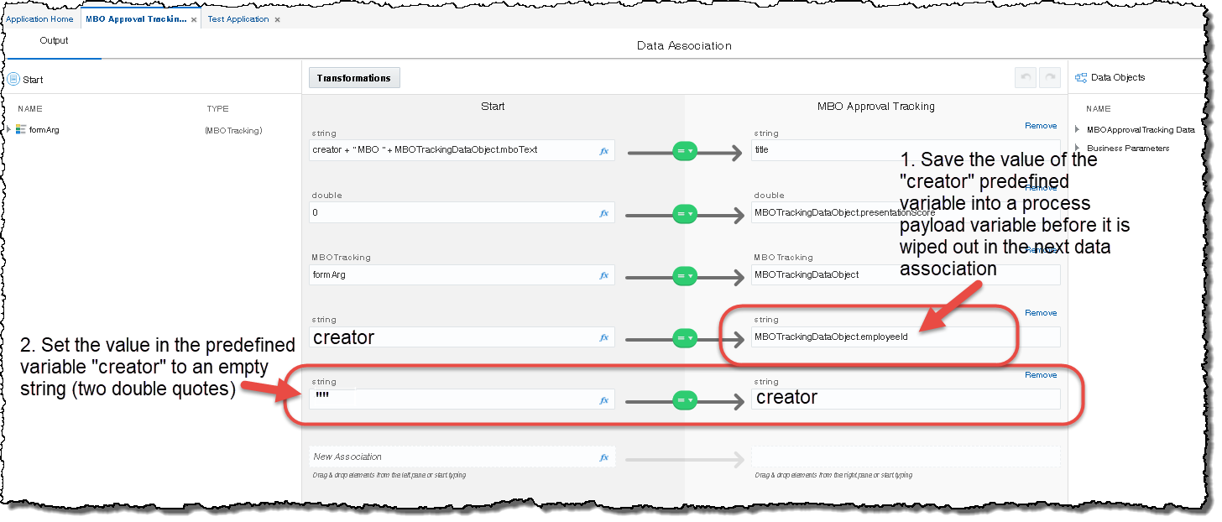Open expression editor for the title mapping row
The height and width of the screenshot is (522, 1222).
603,151
